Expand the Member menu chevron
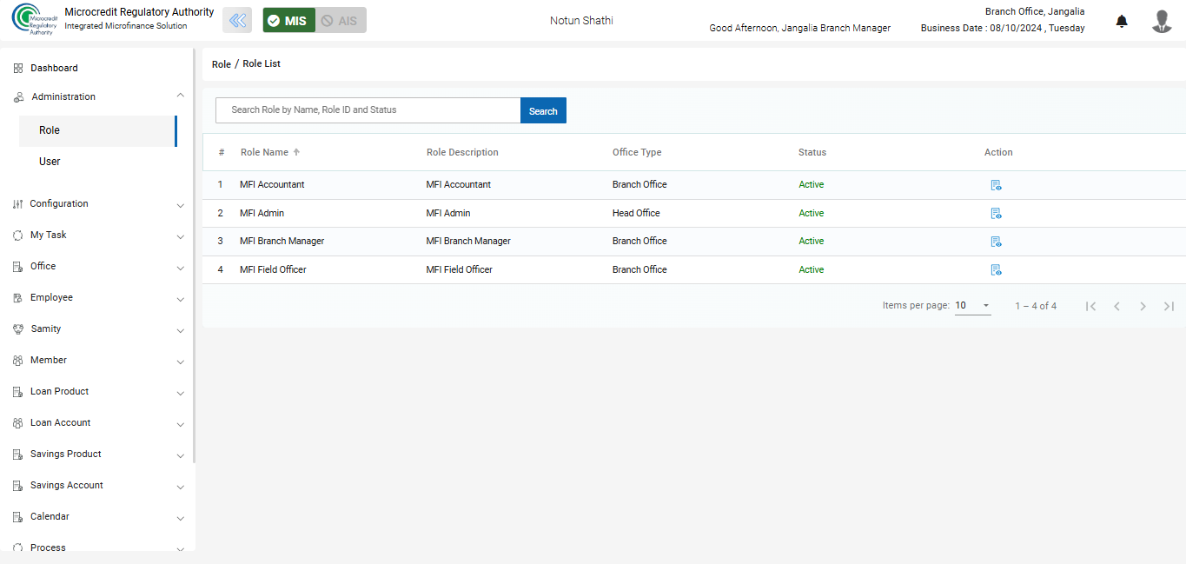This screenshot has width=1186, height=564. point(180,362)
